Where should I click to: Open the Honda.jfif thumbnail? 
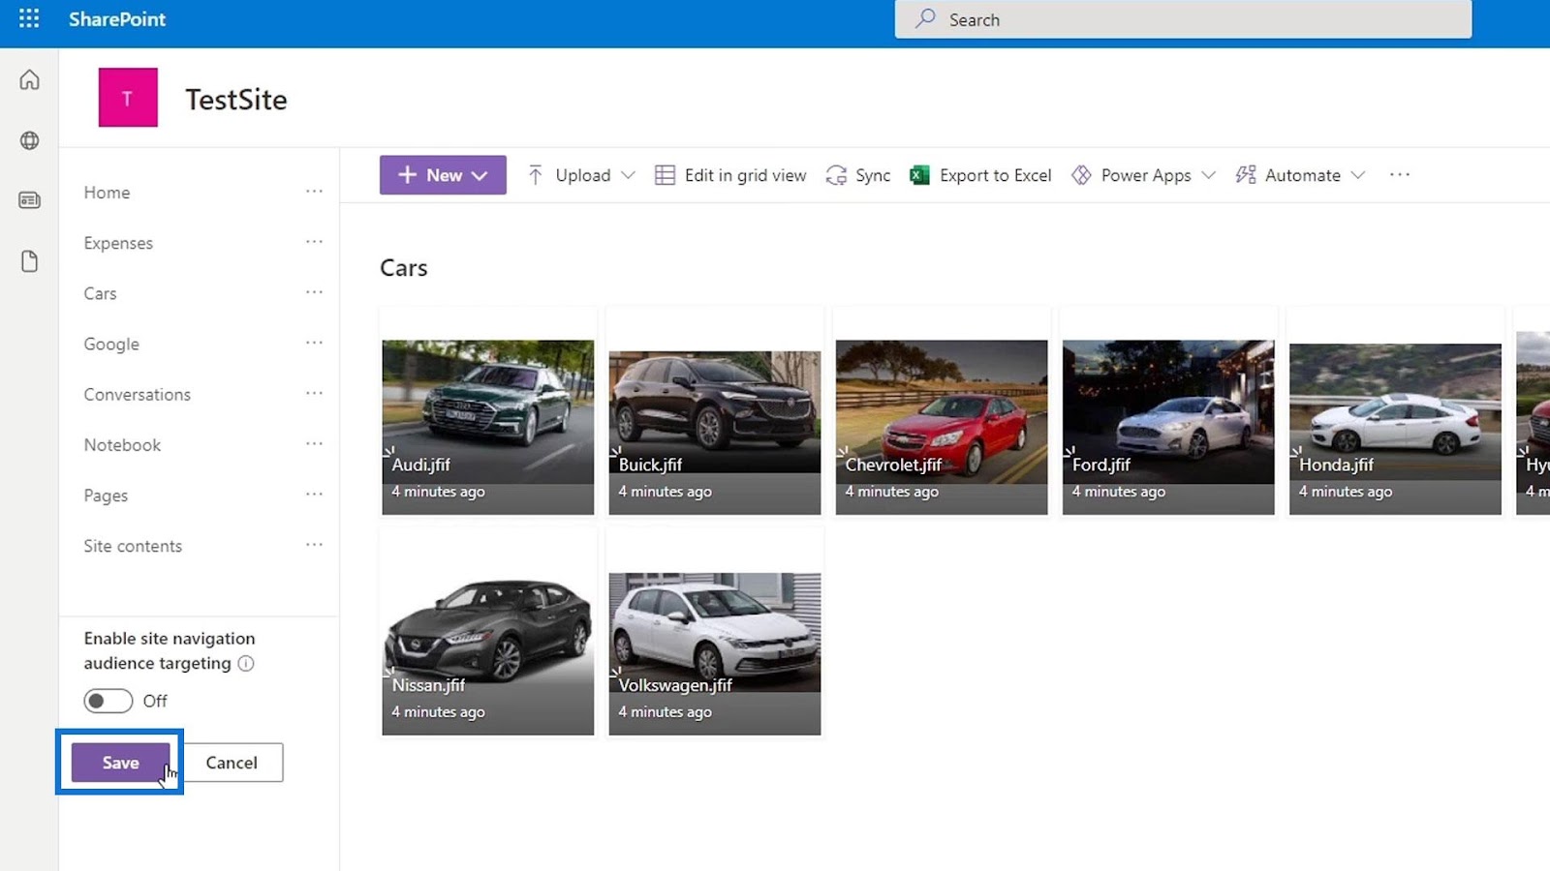[1395, 429]
